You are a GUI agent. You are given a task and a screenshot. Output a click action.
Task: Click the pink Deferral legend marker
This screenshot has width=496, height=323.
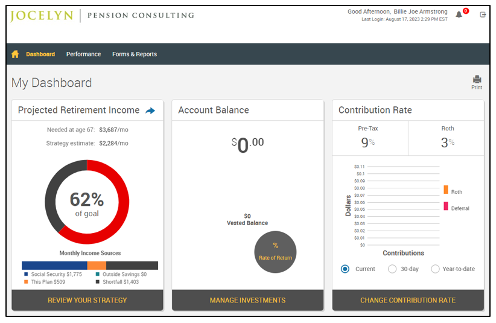coord(446,206)
